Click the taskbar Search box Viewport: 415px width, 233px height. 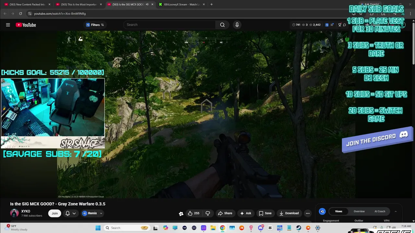(127, 228)
